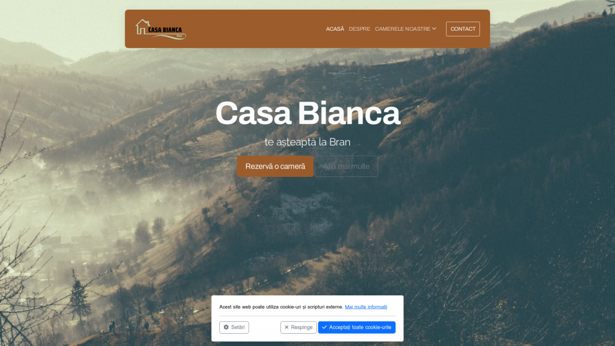Click the Află mai multe button
This screenshot has height=346, width=615.
346,166
